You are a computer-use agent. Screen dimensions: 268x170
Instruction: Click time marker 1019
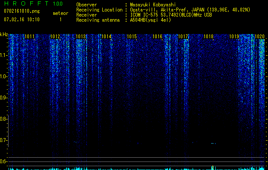tap(234, 36)
